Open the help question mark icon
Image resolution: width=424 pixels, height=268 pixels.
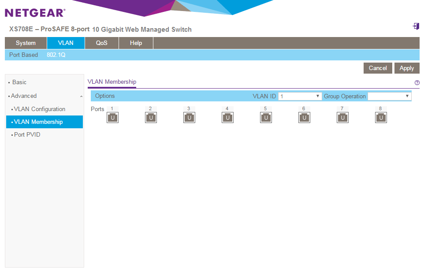[417, 82]
